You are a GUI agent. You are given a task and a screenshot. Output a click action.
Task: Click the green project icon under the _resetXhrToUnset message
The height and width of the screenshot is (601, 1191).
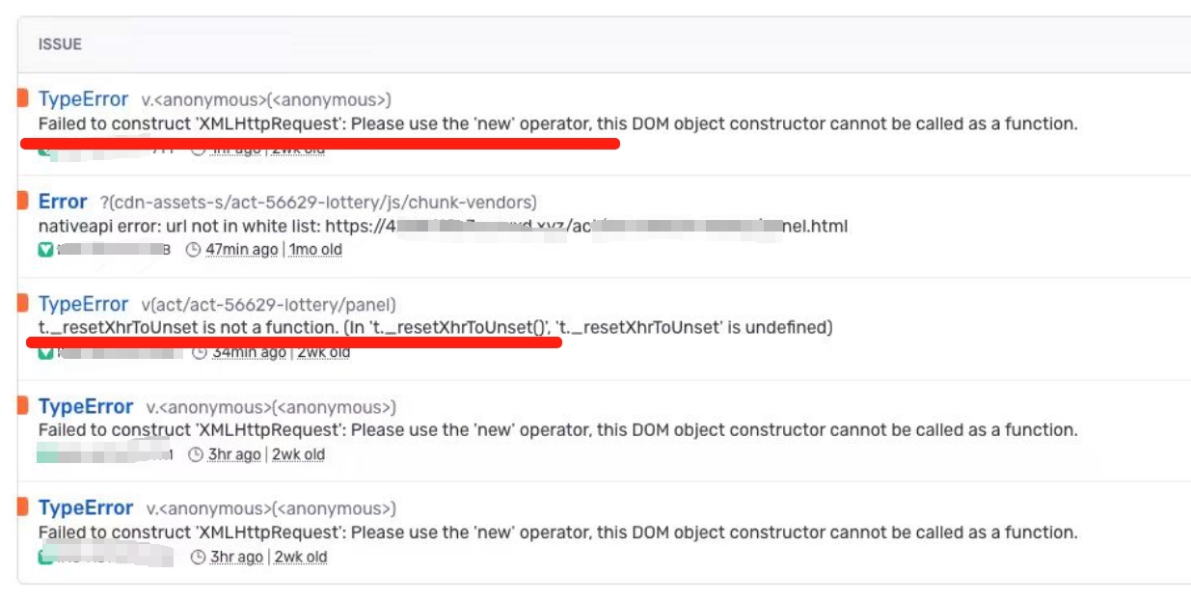click(x=45, y=352)
